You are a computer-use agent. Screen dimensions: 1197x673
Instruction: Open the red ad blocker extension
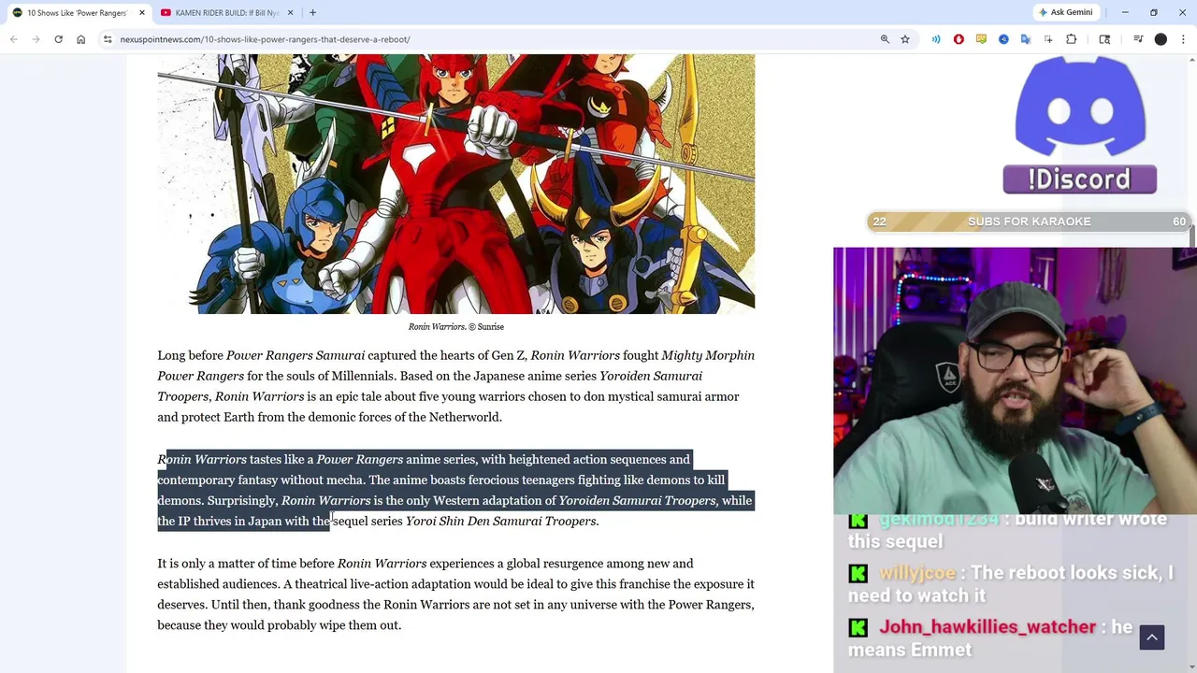959,39
